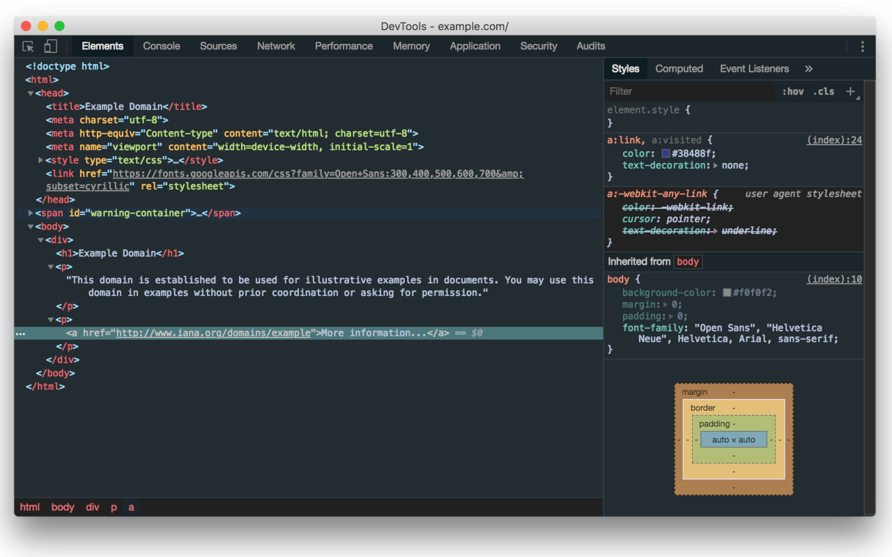Click the body link after Inherited from

[688, 262]
